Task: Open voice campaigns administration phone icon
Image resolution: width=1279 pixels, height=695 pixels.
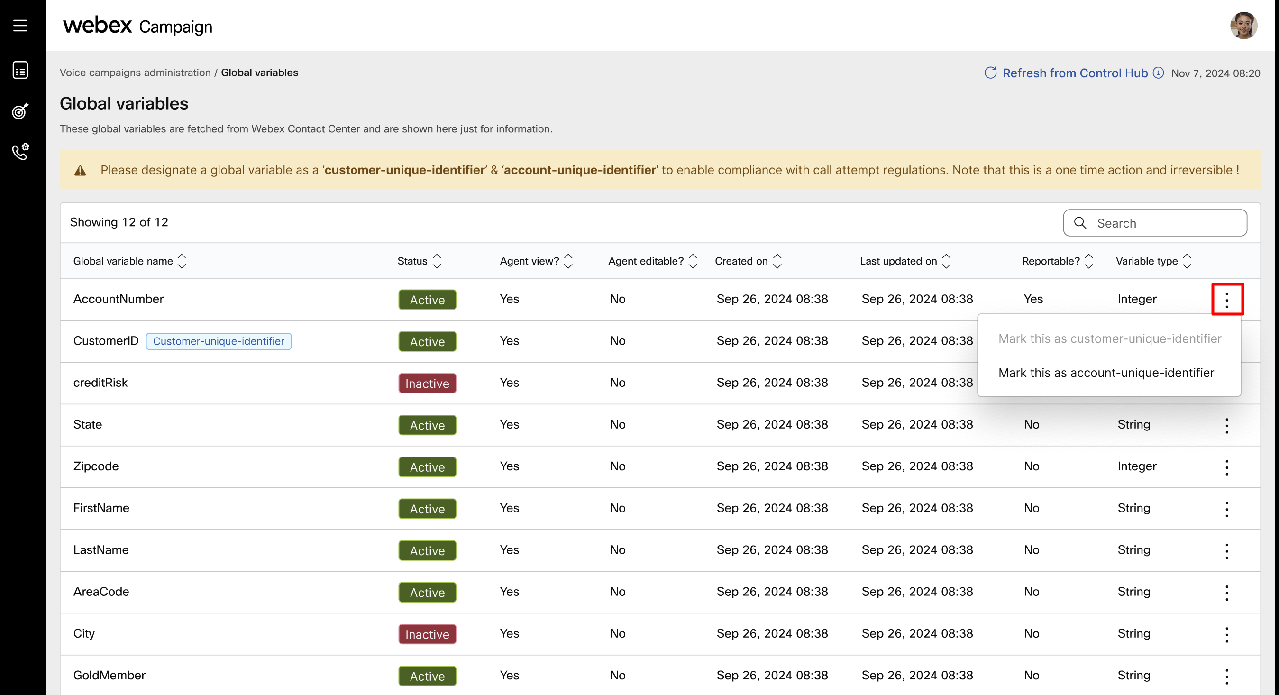Action: coord(20,151)
